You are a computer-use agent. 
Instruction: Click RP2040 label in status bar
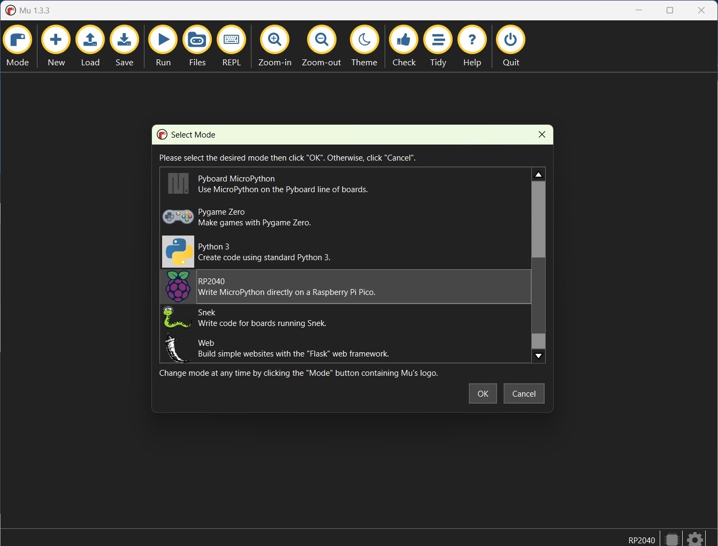[x=641, y=540]
